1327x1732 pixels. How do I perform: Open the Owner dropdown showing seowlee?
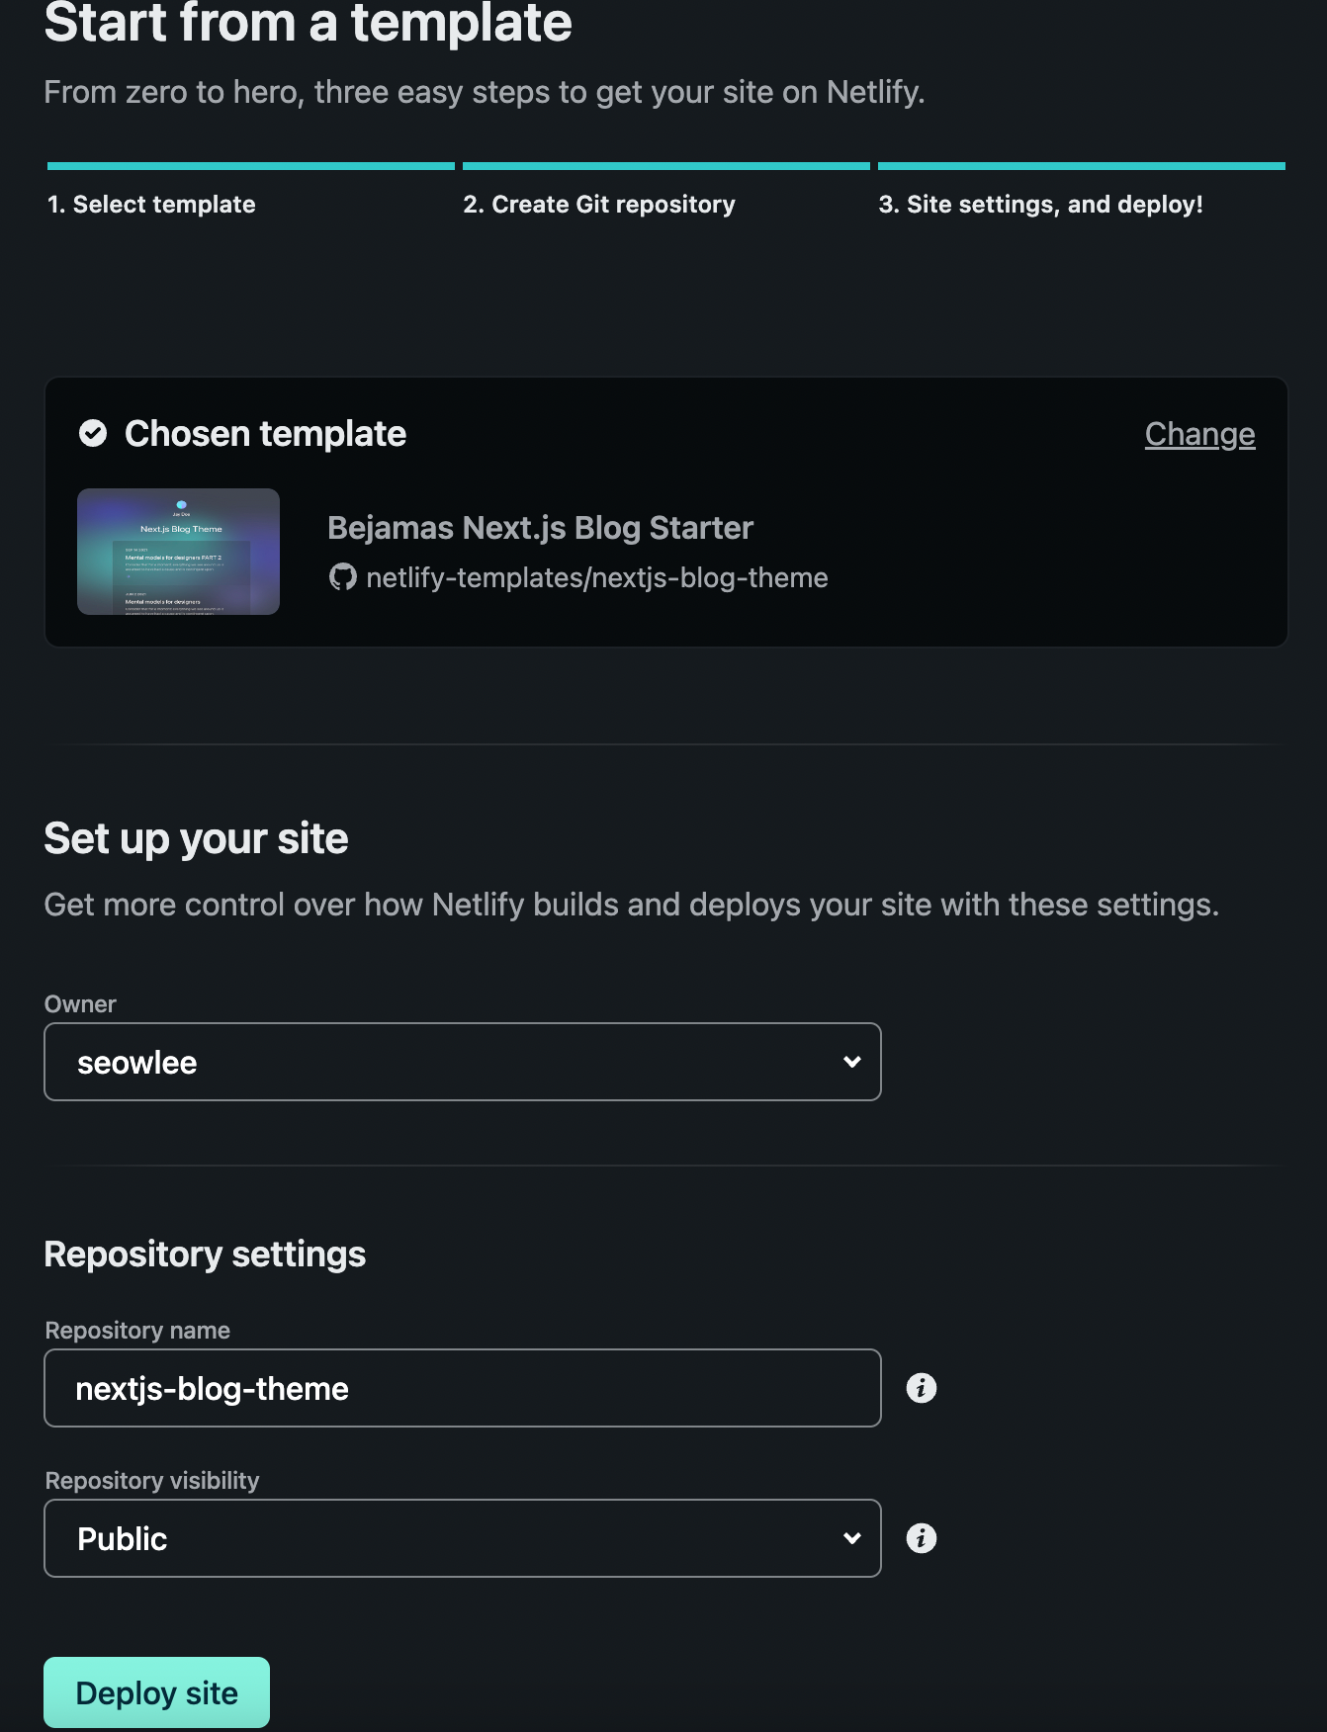tap(463, 1062)
